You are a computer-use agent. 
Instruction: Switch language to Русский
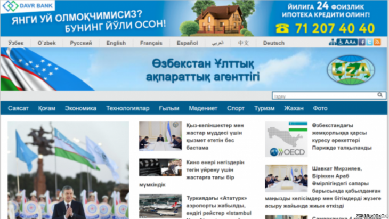coord(81,43)
